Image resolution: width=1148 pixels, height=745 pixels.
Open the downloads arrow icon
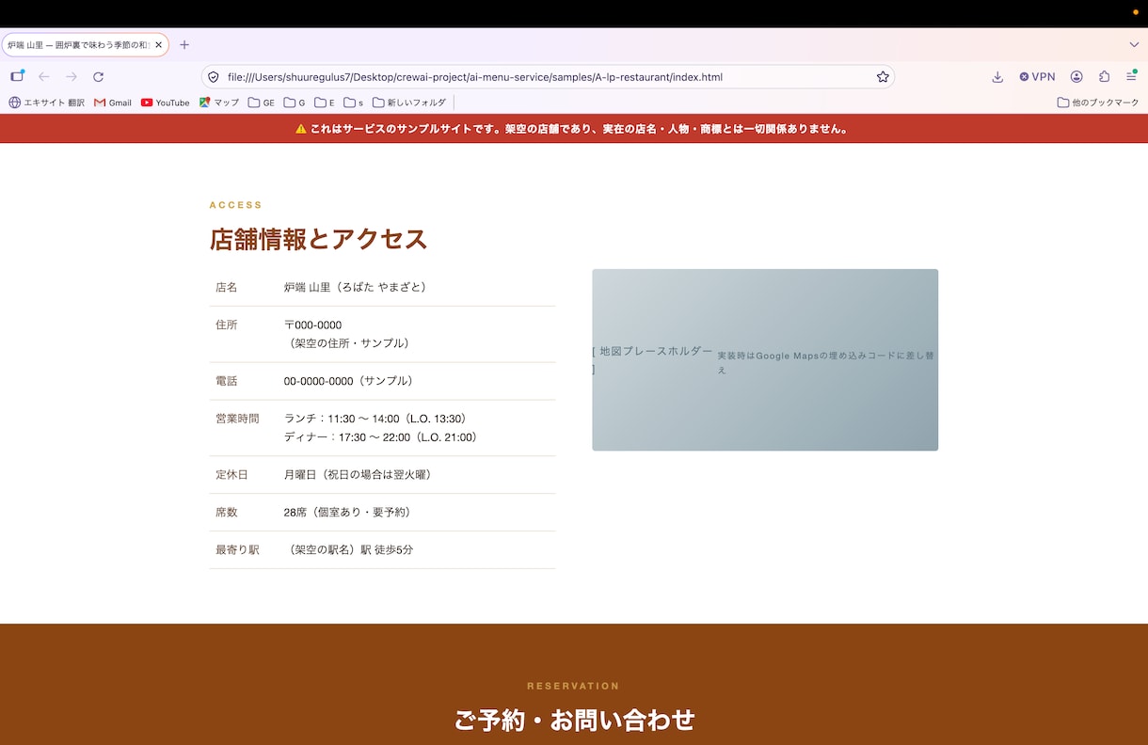click(997, 77)
